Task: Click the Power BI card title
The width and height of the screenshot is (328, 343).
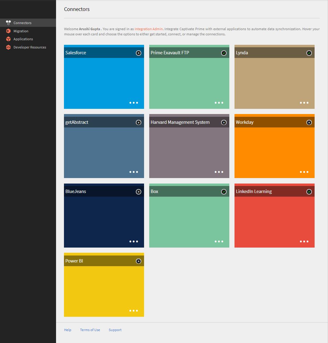Action: point(74,261)
